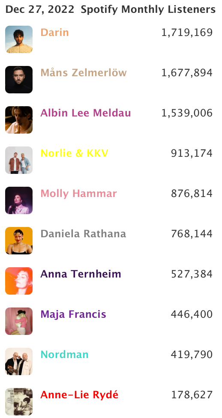Screen dimensions: 222x418
Task: Select the Nordman duo photo
Action: 19,361
